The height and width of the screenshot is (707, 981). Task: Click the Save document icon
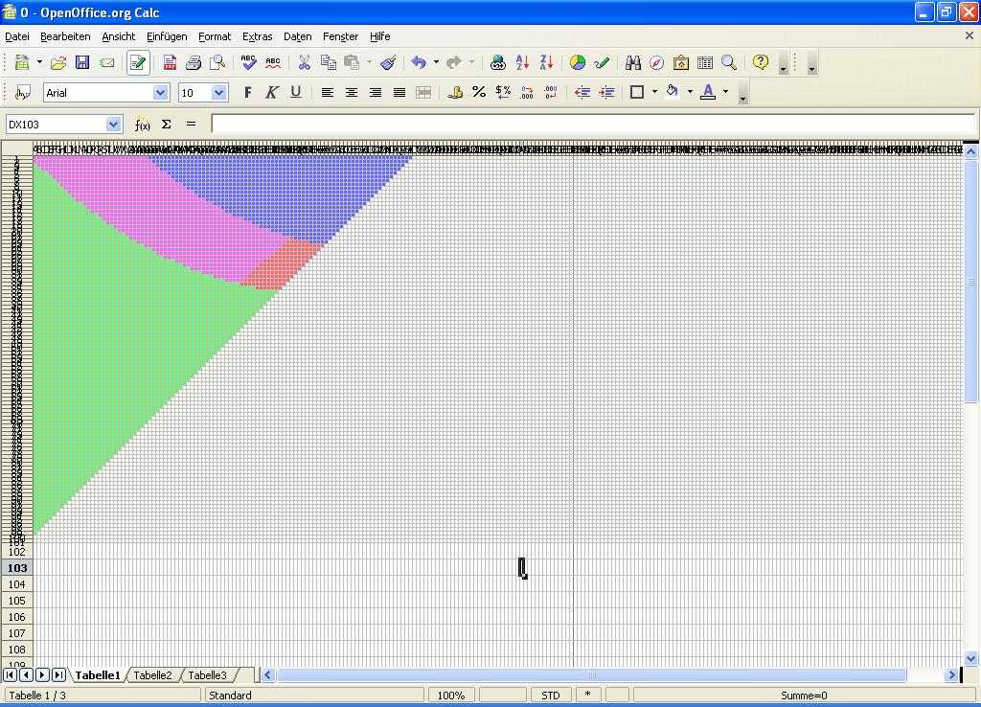point(82,63)
